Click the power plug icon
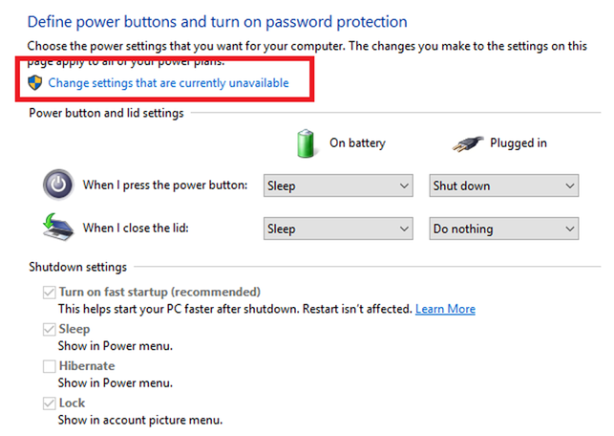The image size is (614, 436). [468, 143]
